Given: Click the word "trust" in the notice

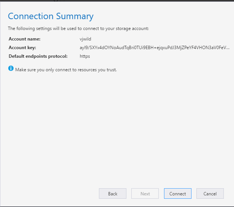Looking at the screenshot, I should coord(111,69).
